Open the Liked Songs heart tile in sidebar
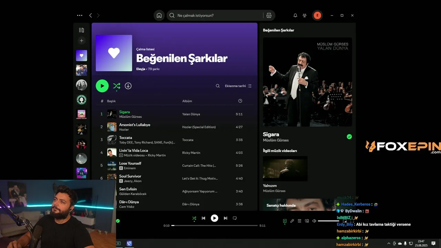The width and height of the screenshot is (441, 248). 81,55
